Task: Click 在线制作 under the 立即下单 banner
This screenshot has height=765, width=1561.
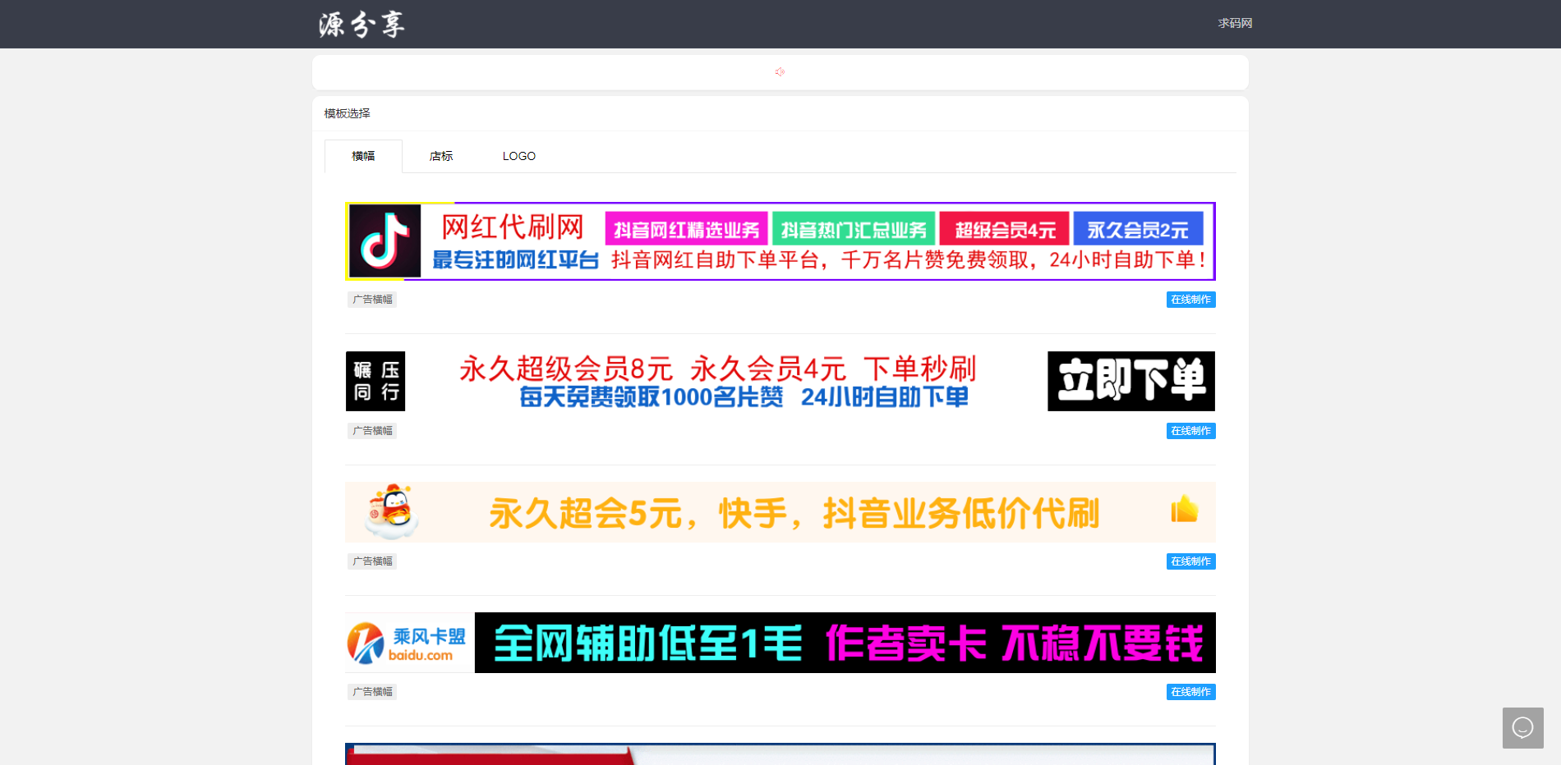Action: click(1190, 431)
